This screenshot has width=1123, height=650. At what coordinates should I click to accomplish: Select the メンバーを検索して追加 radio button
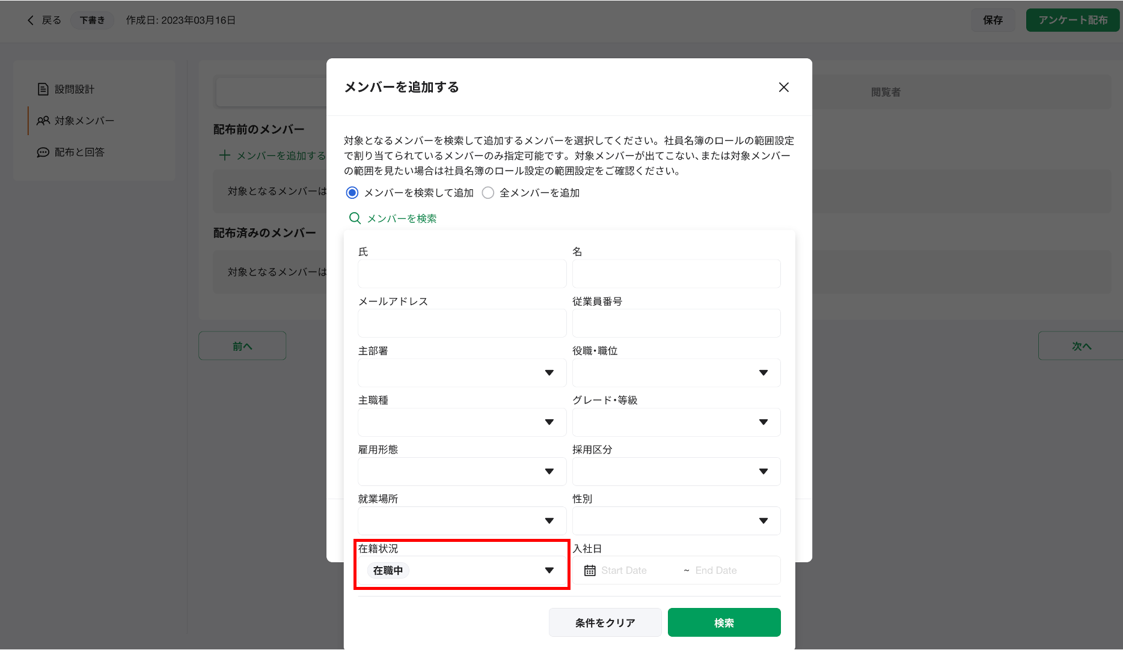point(352,193)
